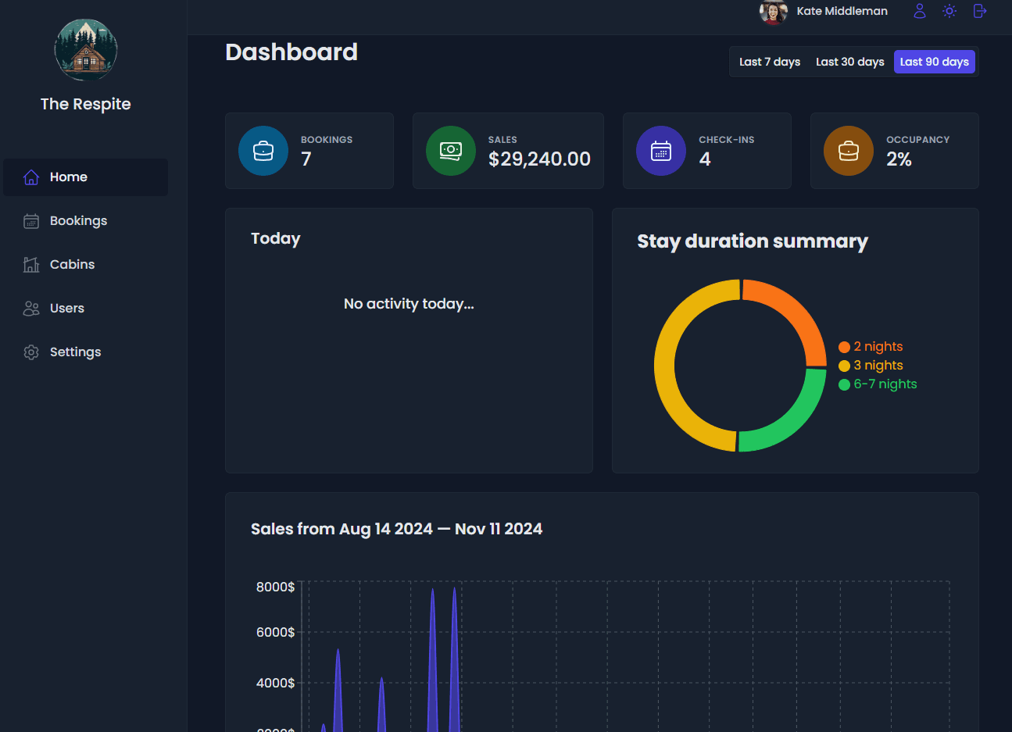Toggle the 3 nights legend entry
Screen dimensions: 1012x732
click(x=871, y=365)
